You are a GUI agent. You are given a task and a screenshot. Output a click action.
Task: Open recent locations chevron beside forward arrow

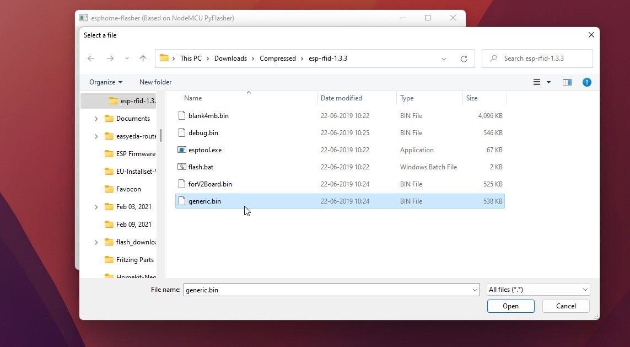(127, 58)
